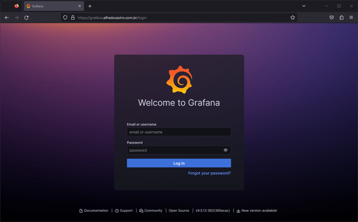Click New version available! link
This screenshot has height=222, width=358.
[x=257, y=211]
